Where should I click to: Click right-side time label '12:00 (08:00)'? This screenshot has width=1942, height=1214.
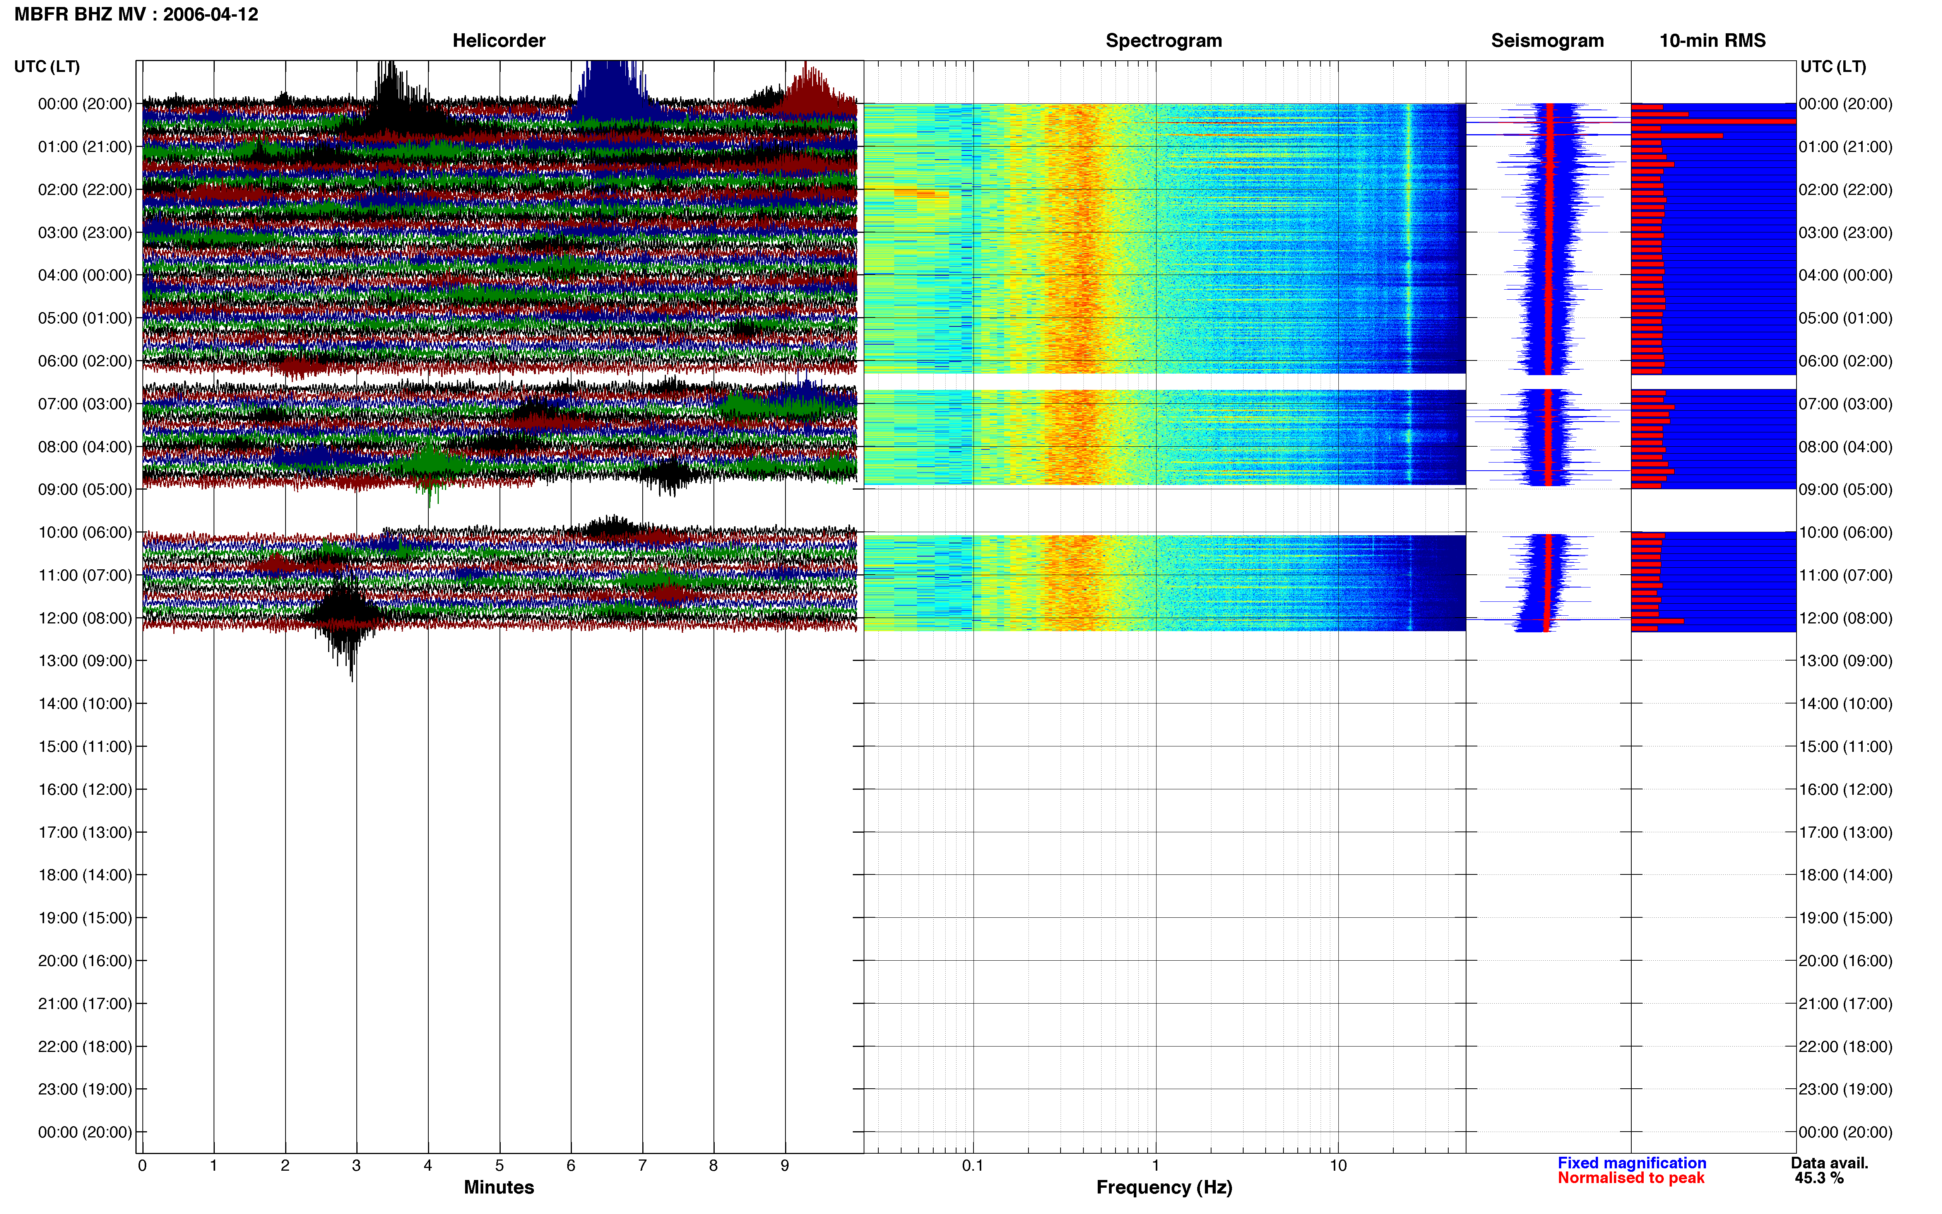[x=1845, y=618]
